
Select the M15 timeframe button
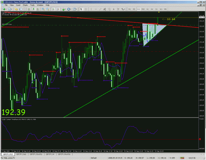pyautogui.click(x=138, y=9)
